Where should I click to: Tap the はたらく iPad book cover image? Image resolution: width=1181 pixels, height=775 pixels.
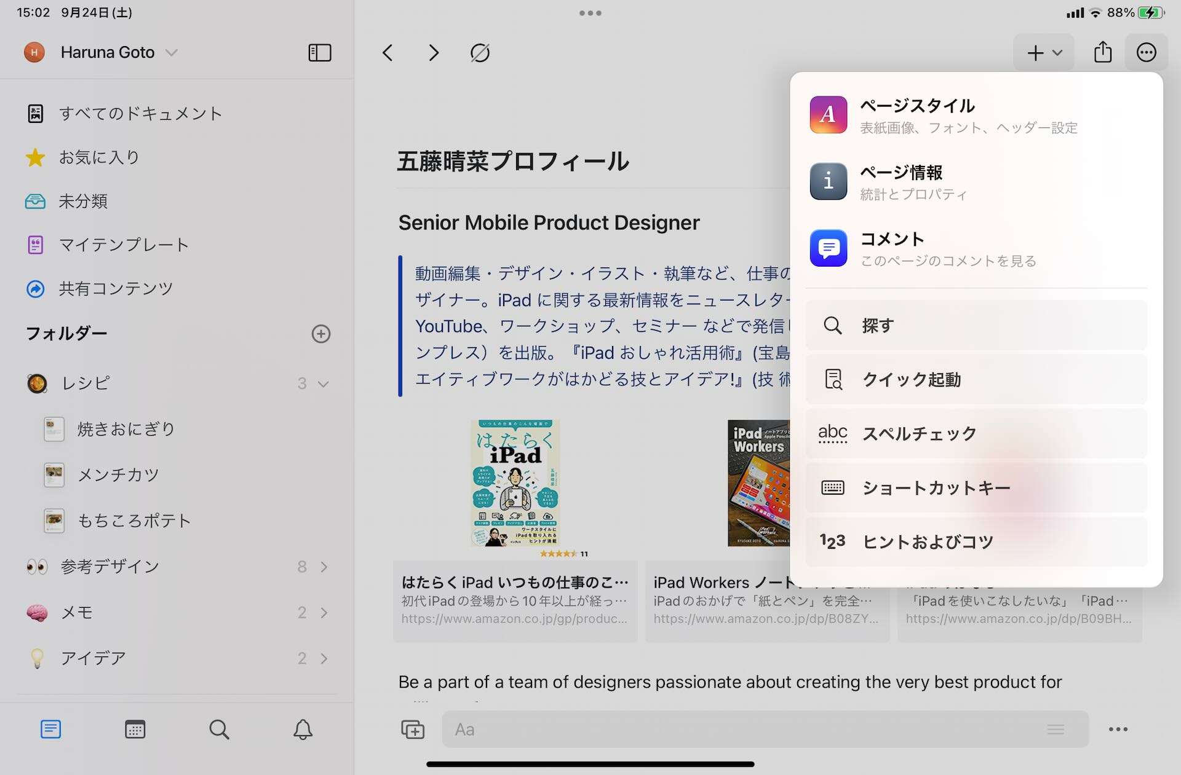515,484
